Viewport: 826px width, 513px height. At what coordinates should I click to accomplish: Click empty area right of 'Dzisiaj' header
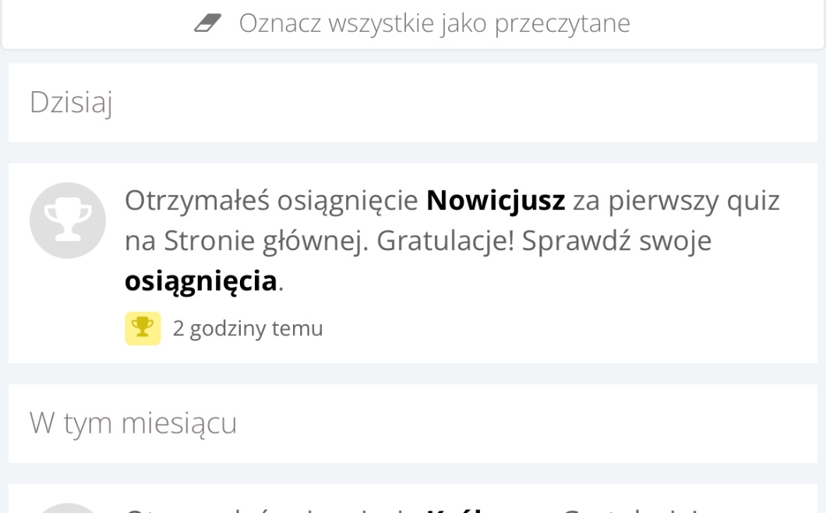(x=468, y=102)
